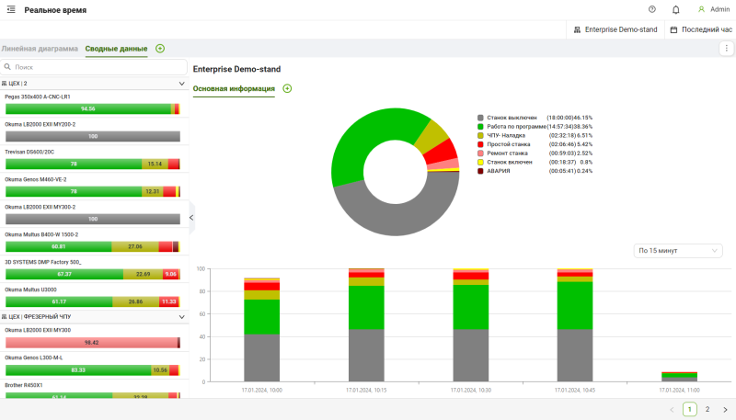This screenshot has height=420, width=736.
Task: Collapse the ЦЕХ | 2 group
Action: coord(181,84)
